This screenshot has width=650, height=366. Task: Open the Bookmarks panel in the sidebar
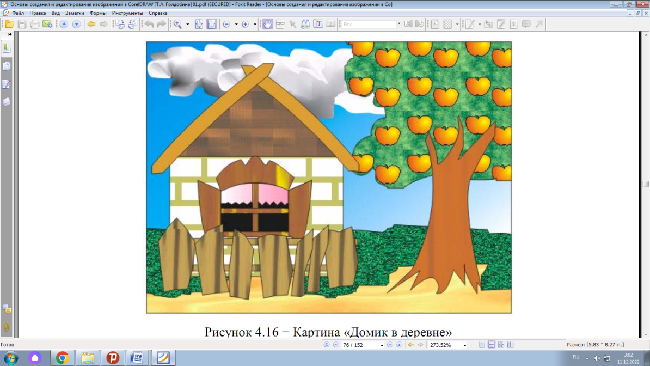(7, 48)
